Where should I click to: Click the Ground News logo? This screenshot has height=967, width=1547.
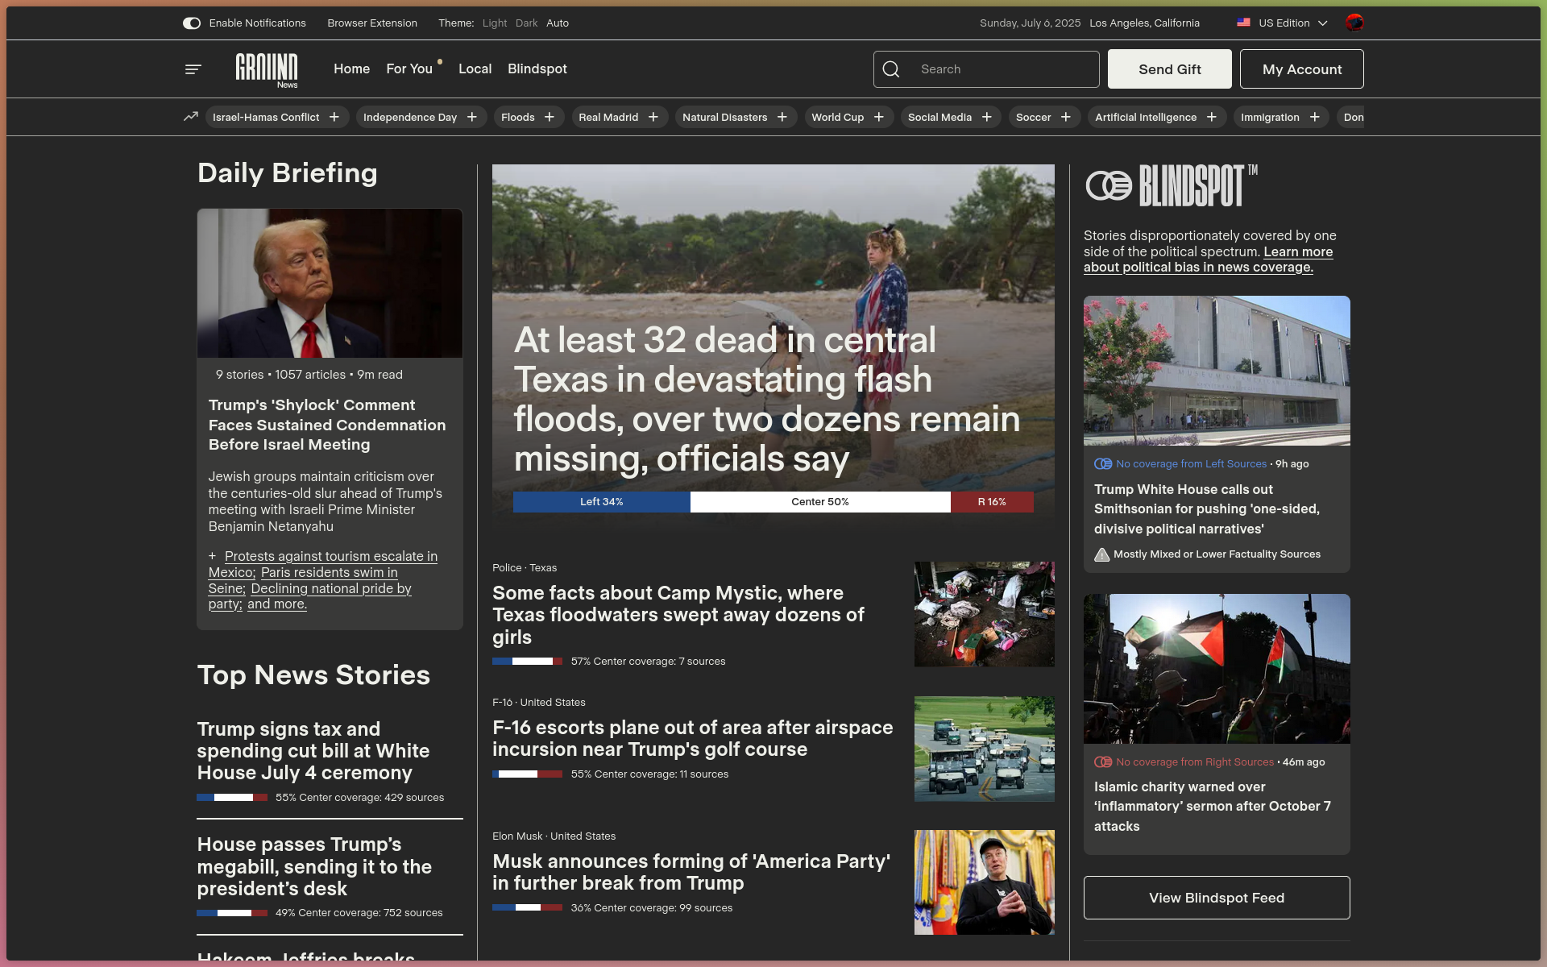[x=267, y=70]
